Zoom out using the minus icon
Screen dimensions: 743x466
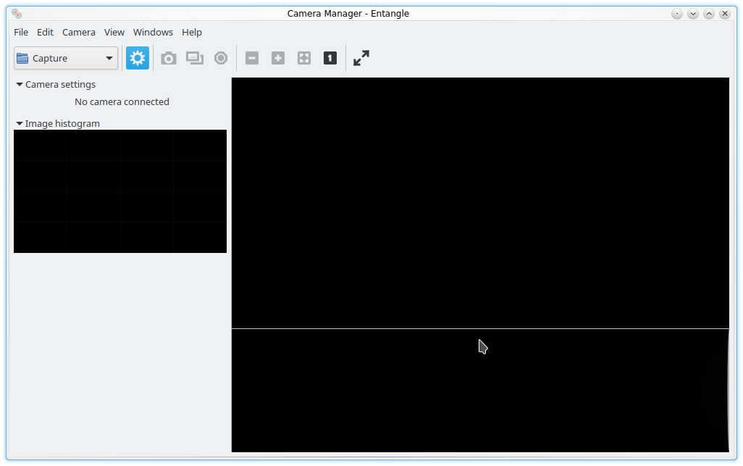[252, 58]
